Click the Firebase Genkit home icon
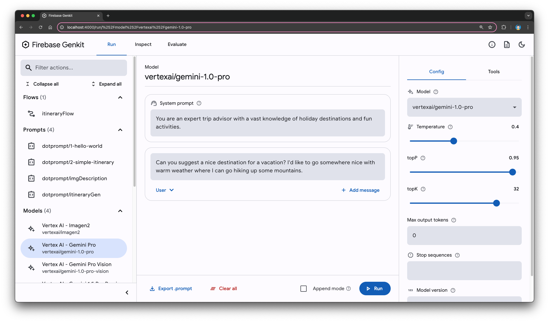549x322 pixels. tap(26, 45)
